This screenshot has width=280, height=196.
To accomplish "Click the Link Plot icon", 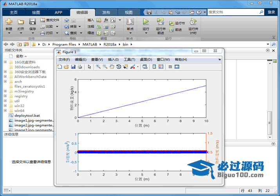I will tap(145, 67).
